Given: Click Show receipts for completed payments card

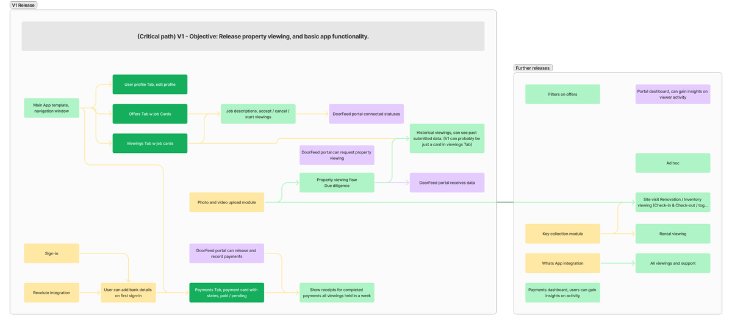Looking at the screenshot, I should pos(337,293).
